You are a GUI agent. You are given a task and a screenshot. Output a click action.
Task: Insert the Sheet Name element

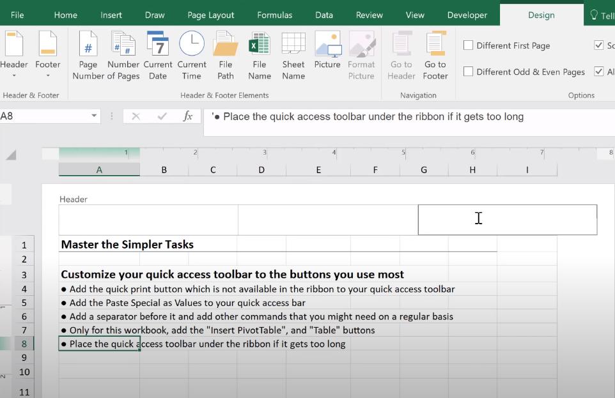point(293,56)
